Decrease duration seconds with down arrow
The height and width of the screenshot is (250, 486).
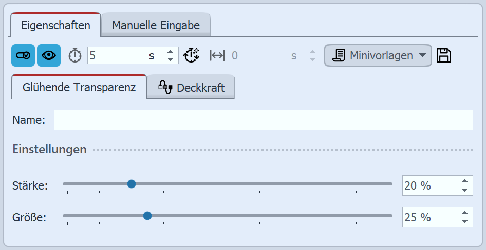(x=171, y=59)
